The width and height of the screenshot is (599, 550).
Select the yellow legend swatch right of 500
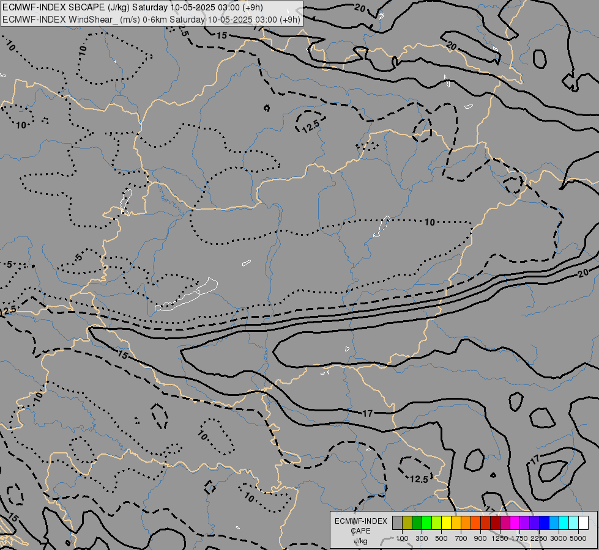pyautogui.click(x=446, y=522)
